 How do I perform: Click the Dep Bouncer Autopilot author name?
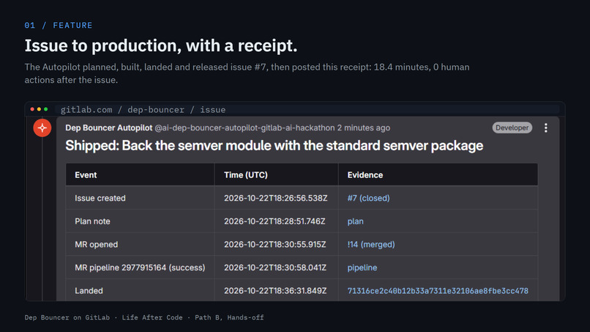pos(109,128)
